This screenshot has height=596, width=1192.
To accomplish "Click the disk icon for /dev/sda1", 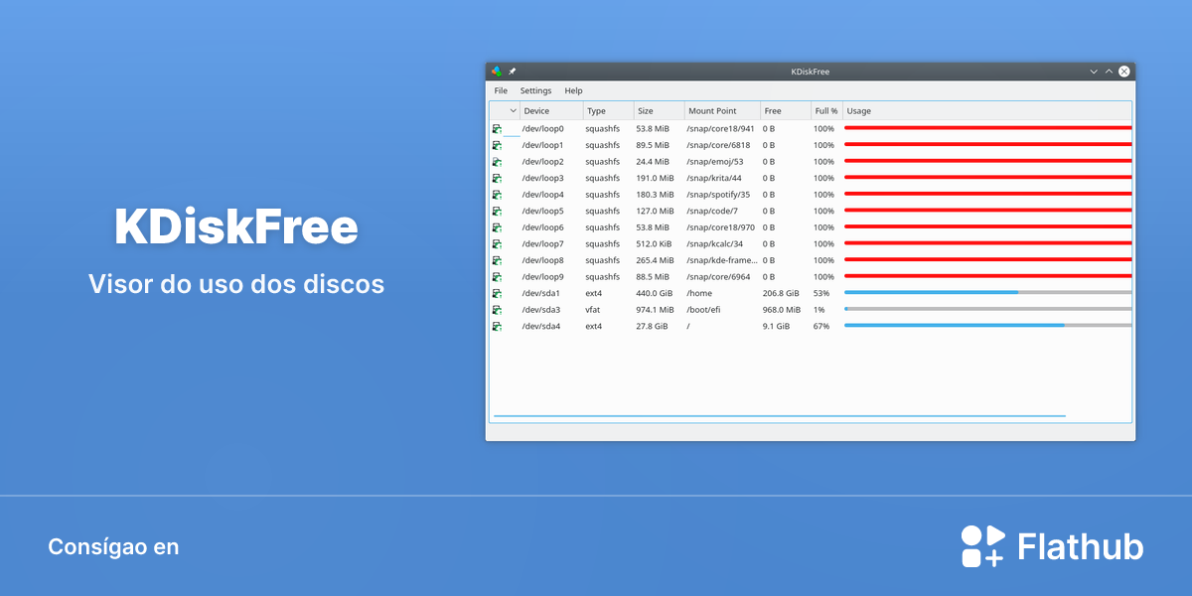I will click(497, 293).
